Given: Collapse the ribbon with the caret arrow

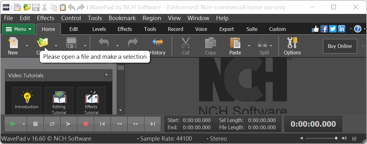Looking at the screenshot, I should click(351, 29).
